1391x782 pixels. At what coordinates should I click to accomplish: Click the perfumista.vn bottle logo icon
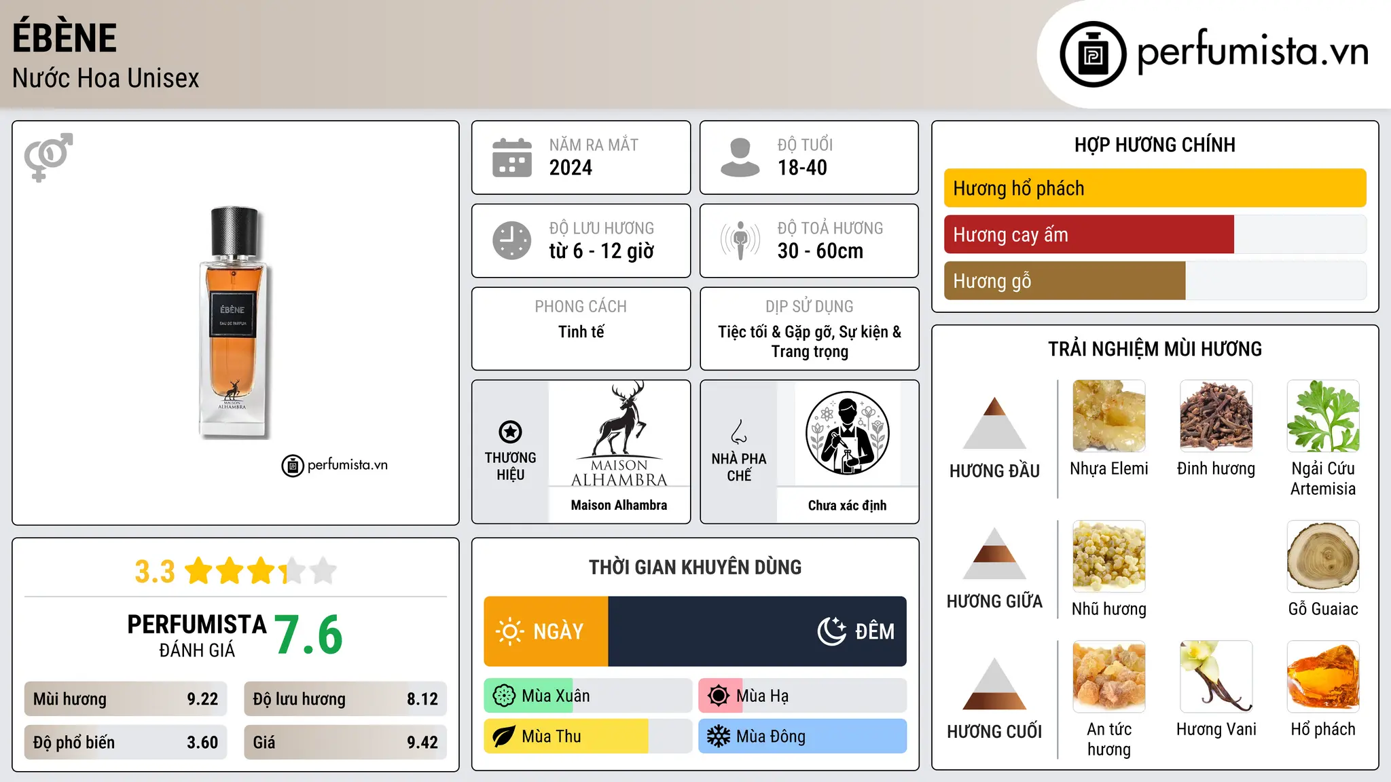pyautogui.click(x=1093, y=54)
